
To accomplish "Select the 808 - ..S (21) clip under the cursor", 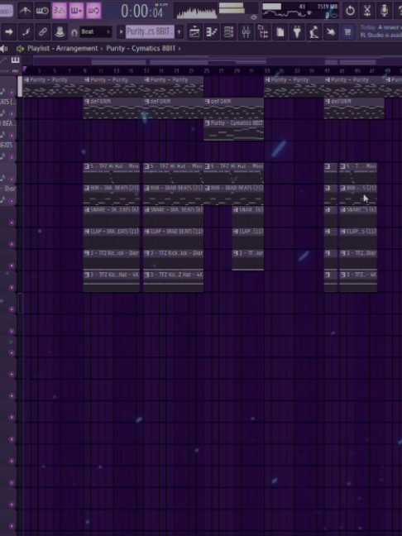I will 358,195.
